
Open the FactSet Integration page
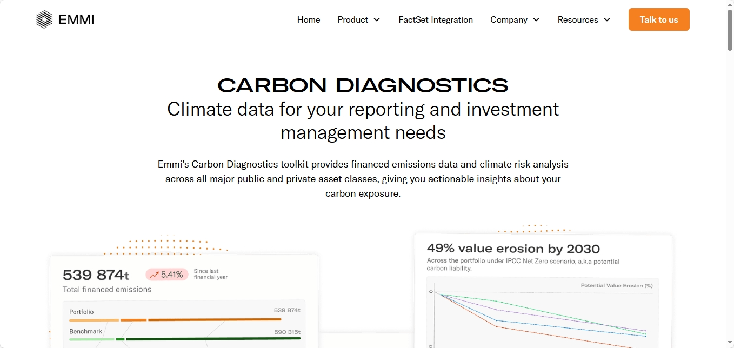tap(436, 19)
